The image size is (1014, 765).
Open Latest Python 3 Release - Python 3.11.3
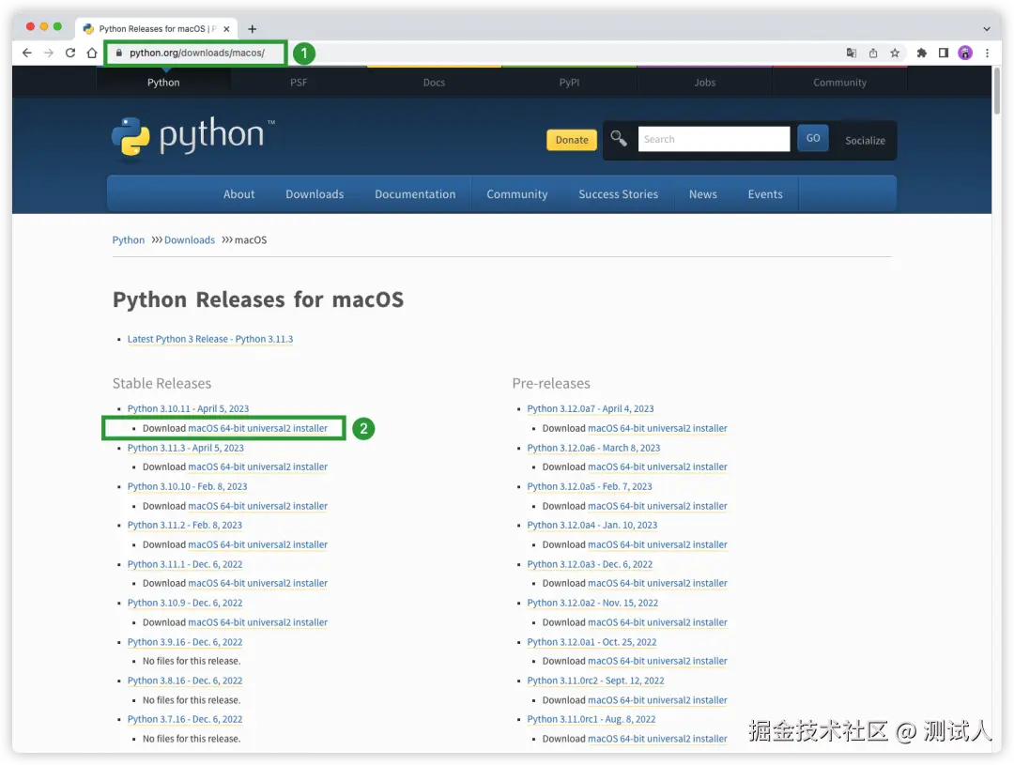tap(210, 339)
